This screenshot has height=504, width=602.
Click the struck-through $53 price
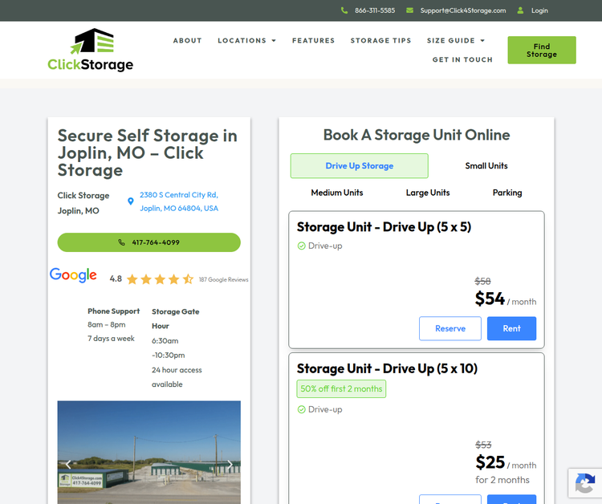click(x=483, y=445)
